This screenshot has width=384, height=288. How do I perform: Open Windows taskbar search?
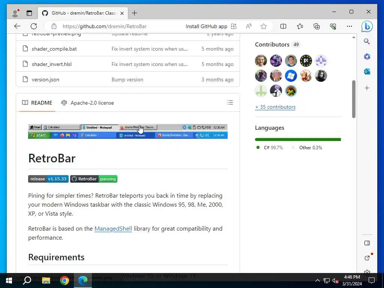[27, 280]
